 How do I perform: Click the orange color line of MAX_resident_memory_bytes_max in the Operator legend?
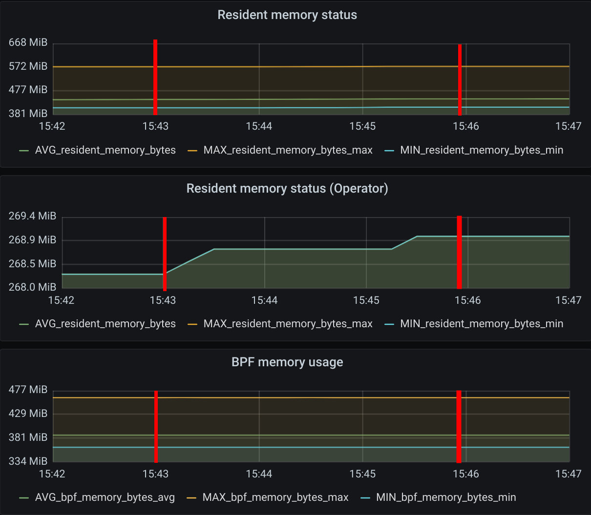192,324
